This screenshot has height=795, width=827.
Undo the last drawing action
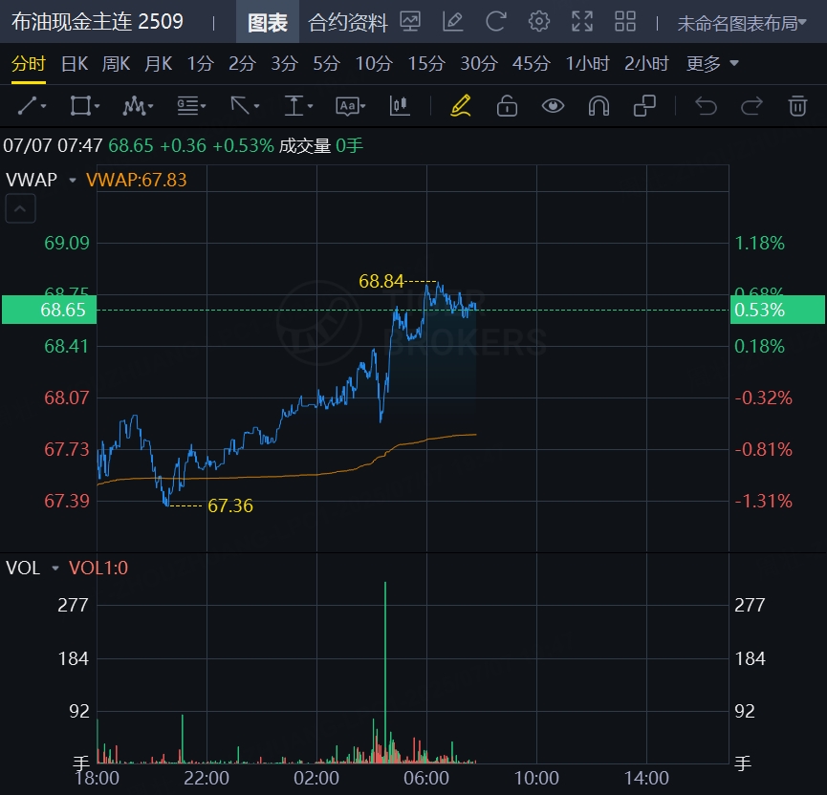click(x=706, y=105)
